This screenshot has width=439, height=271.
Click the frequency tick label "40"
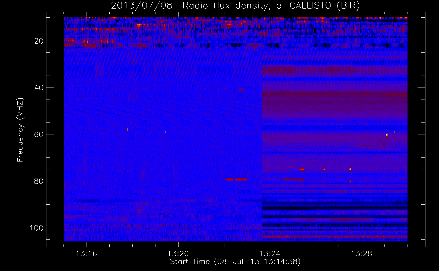tap(39, 88)
